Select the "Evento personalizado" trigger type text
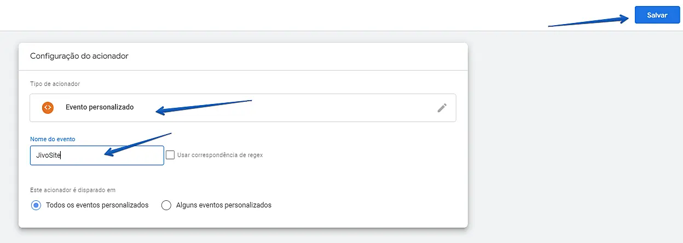The width and height of the screenshot is (683, 243). point(99,108)
